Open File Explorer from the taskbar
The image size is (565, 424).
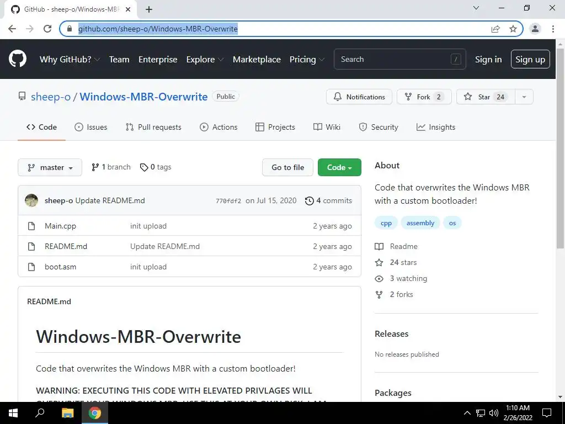67,413
